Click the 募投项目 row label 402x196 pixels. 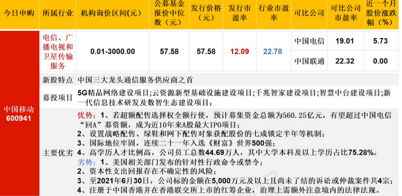(57, 98)
